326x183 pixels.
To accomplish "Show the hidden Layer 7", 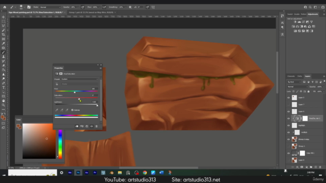I will coord(288,105).
